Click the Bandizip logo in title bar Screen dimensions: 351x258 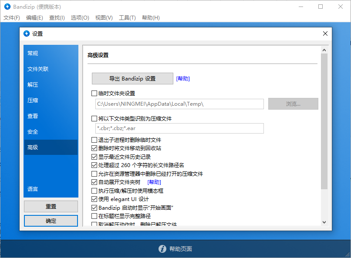coord(7,7)
